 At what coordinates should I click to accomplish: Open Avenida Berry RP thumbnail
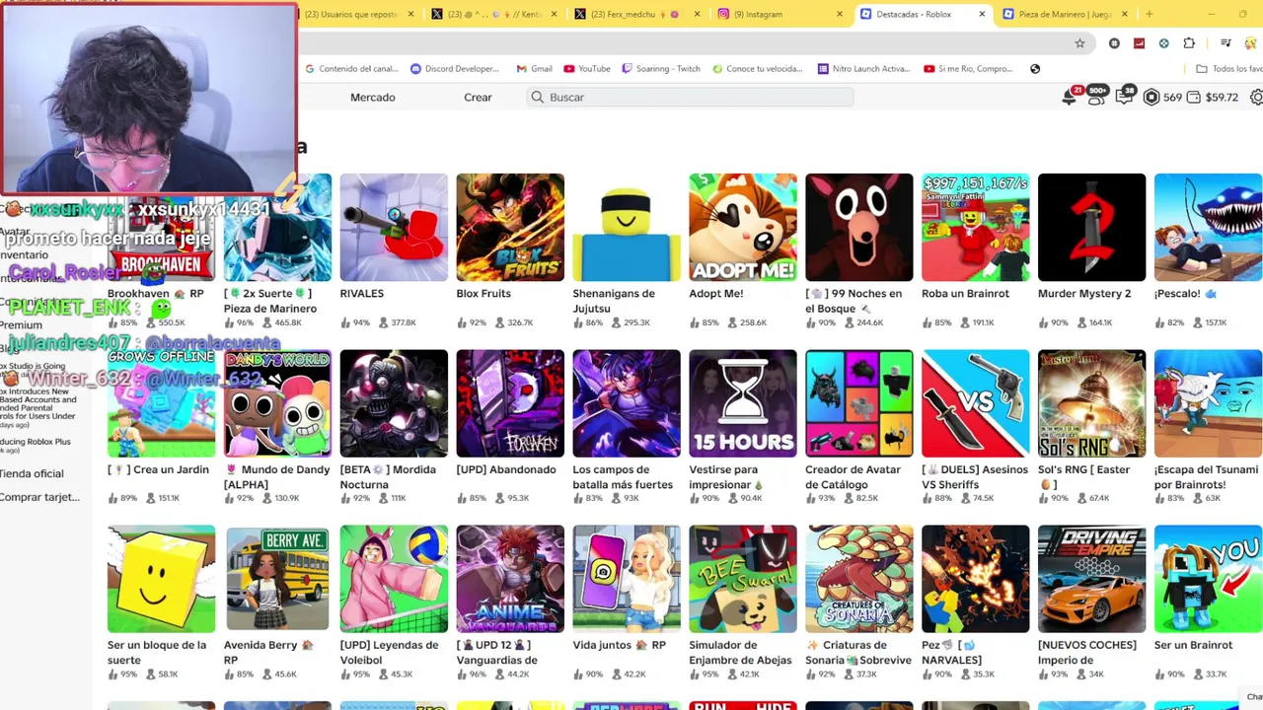(277, 579)
